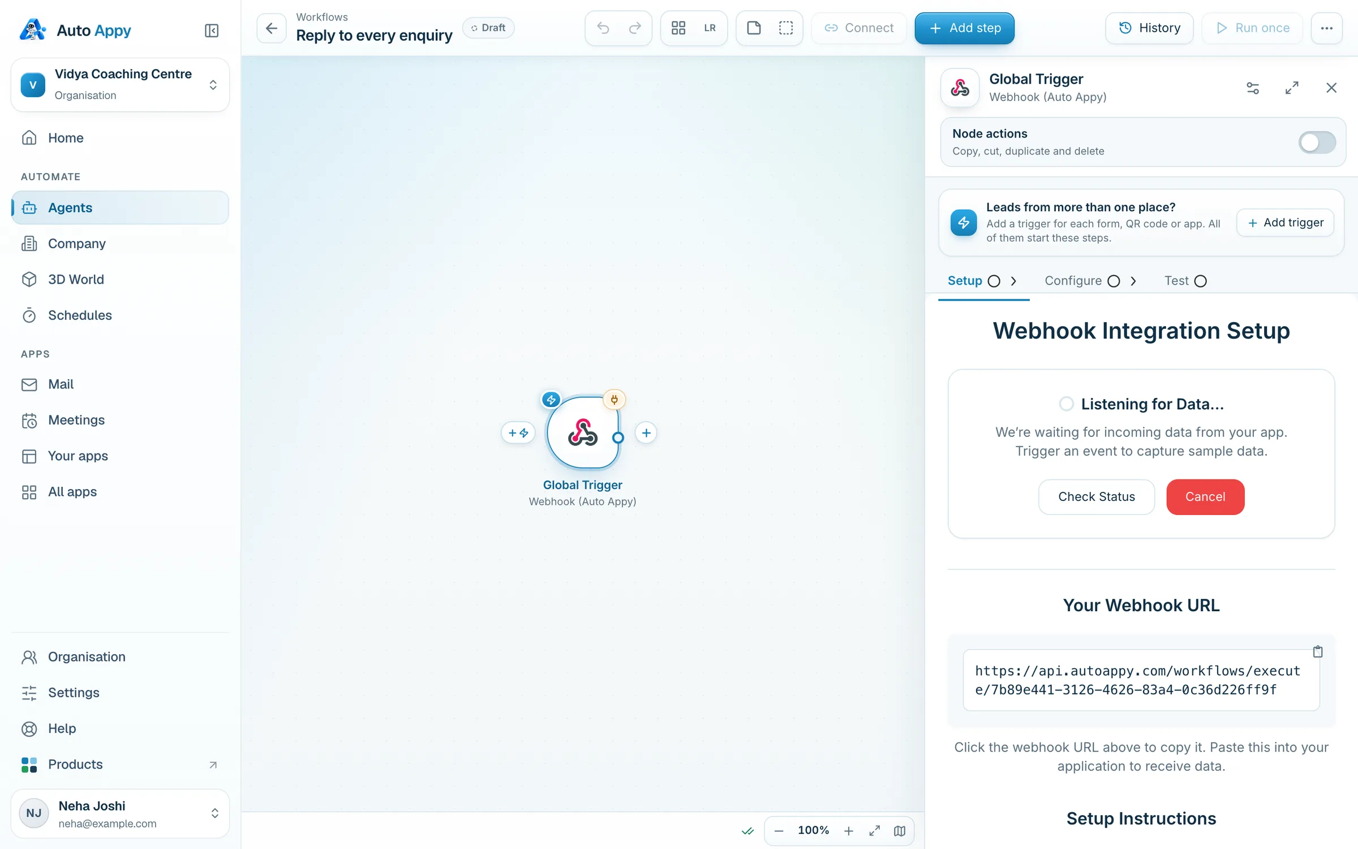Open 3D World in the sidebar
This screenshot has width=1358, height=849.
(x=120, y=280)
